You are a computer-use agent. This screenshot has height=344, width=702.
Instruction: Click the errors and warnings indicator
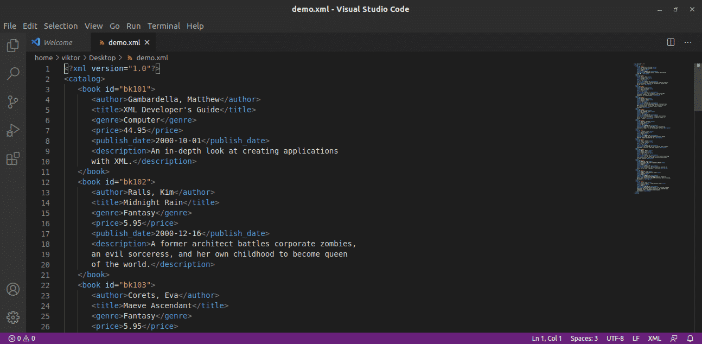point(22,339)
